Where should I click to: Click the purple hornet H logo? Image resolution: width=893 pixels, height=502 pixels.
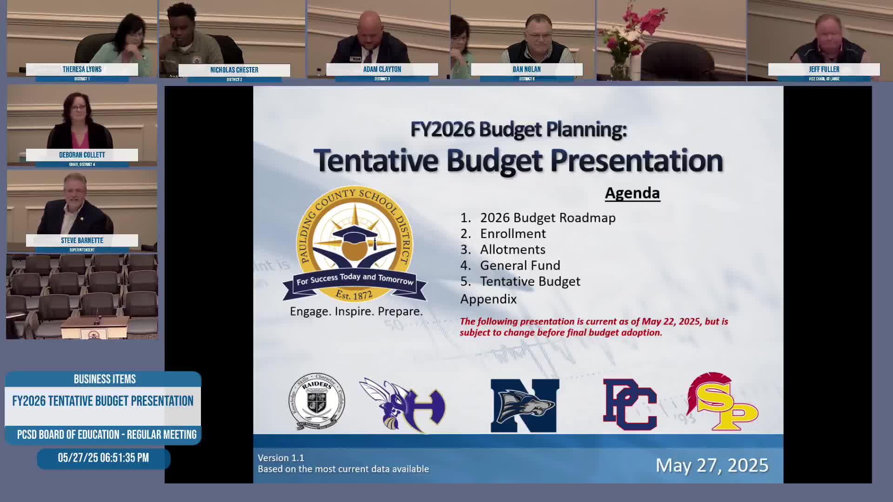coord(403,404)
